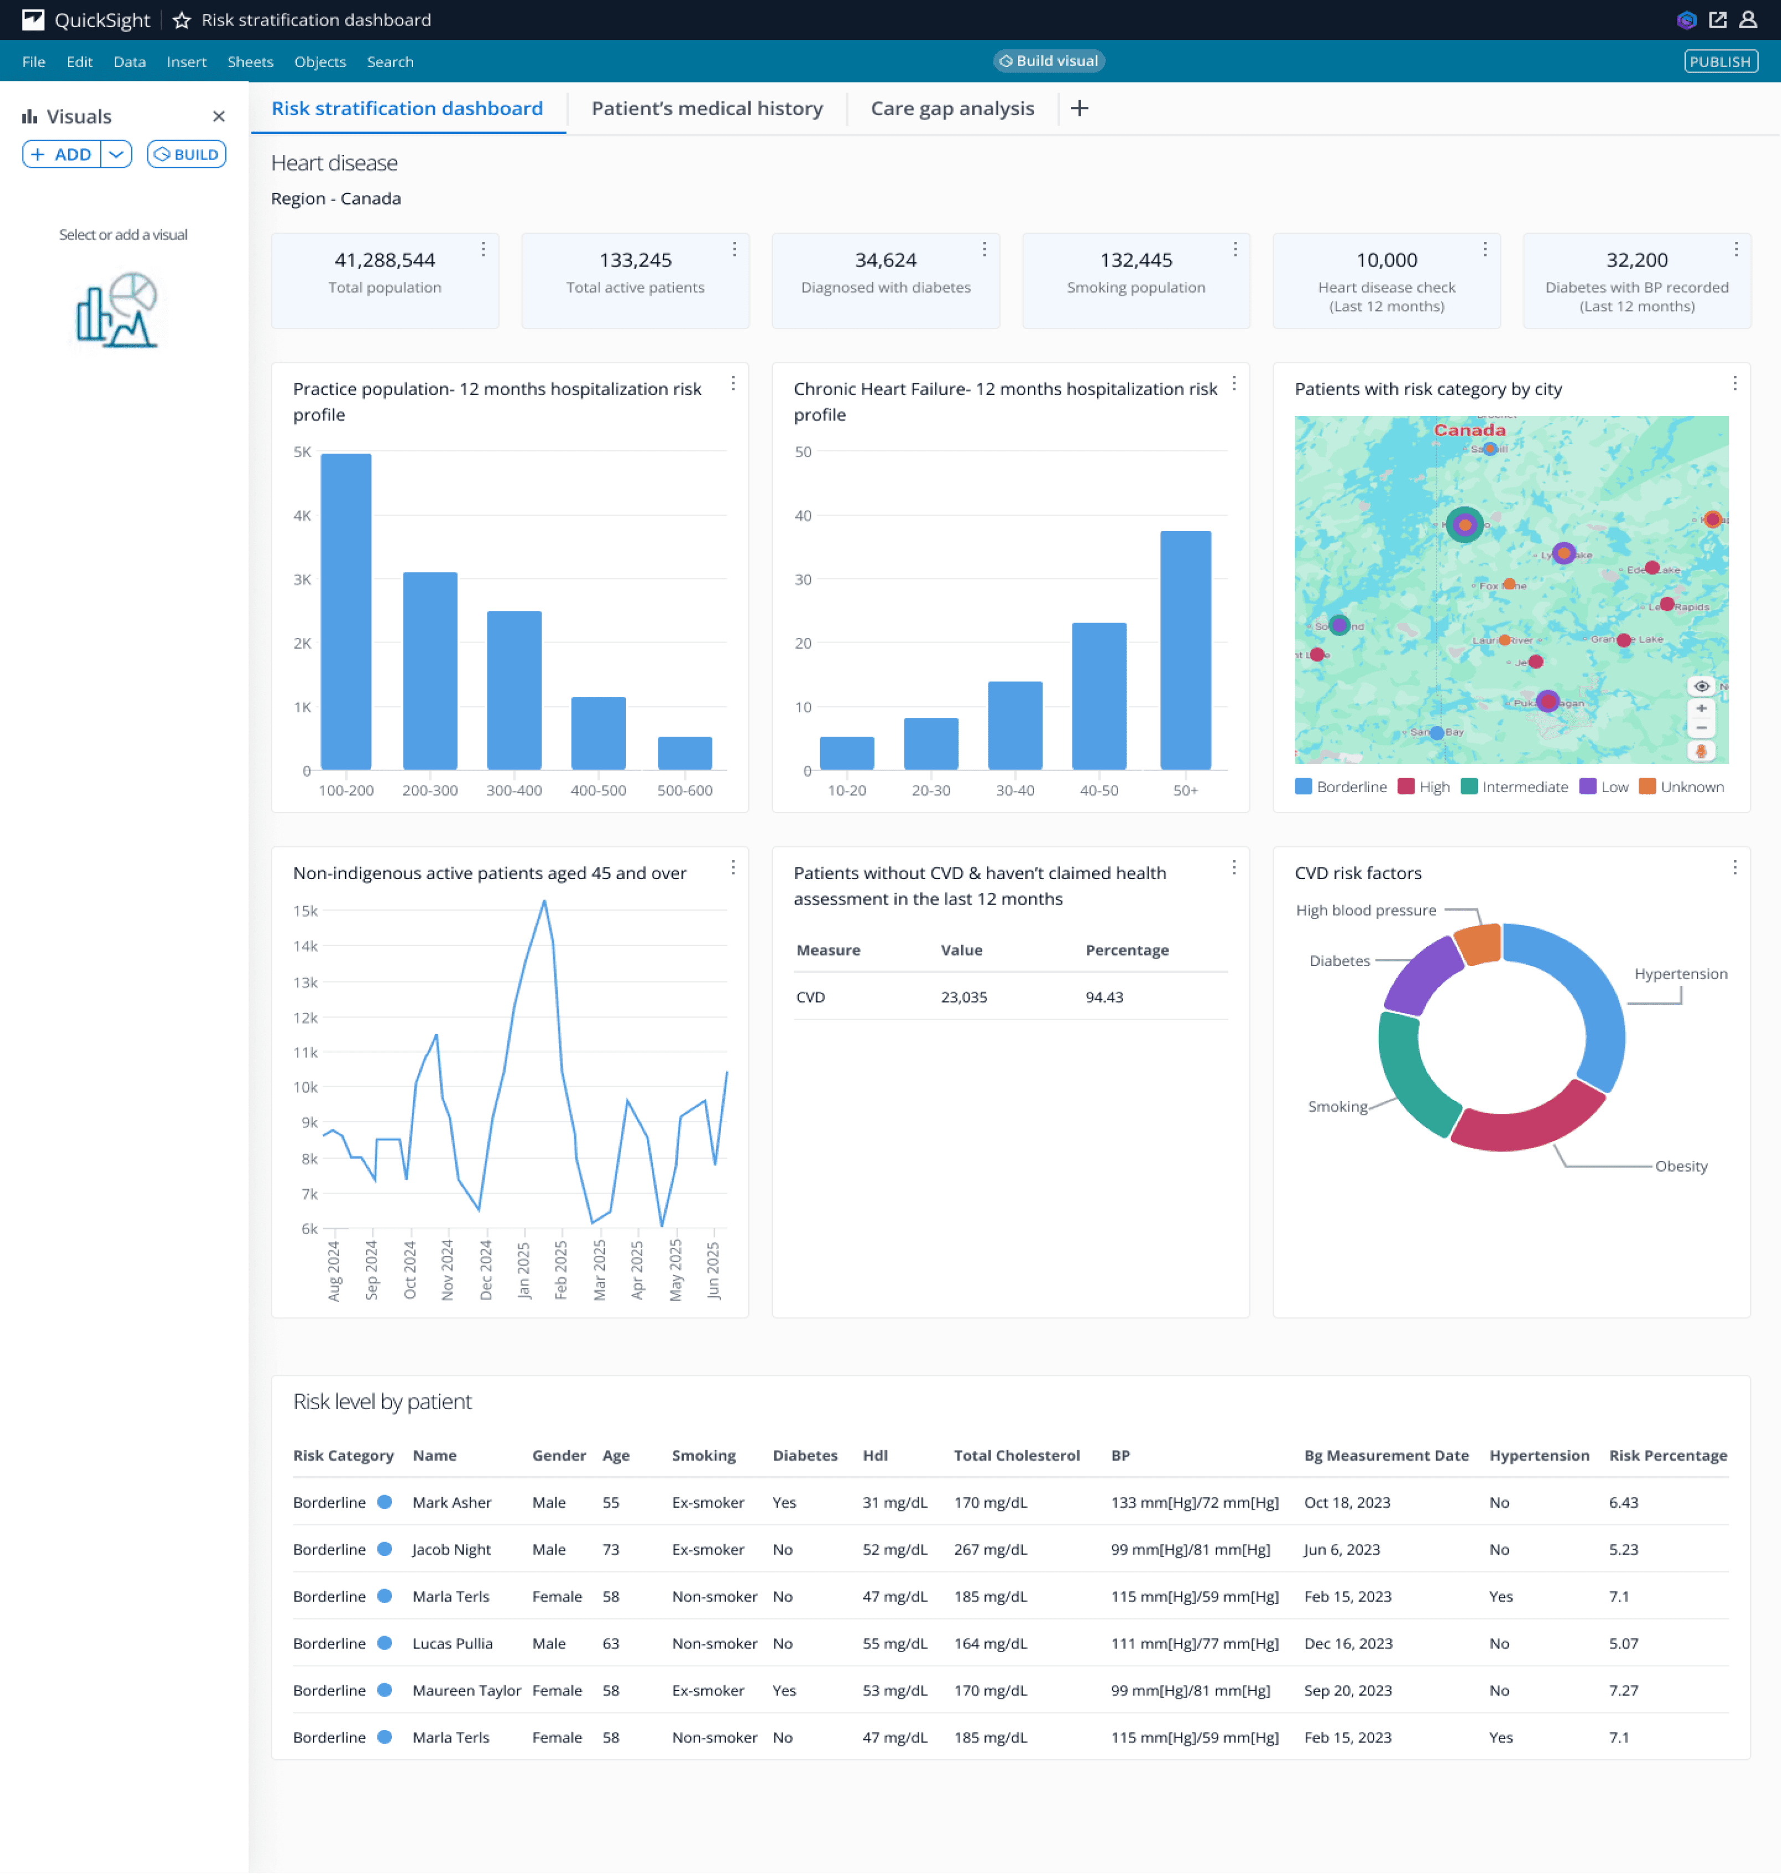Toggle the High legend item on map
1781x1876 pixels.
pyautogui.click(x=1423, y=787)
